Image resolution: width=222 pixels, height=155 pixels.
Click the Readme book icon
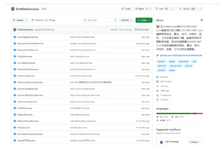click(157, 77)
